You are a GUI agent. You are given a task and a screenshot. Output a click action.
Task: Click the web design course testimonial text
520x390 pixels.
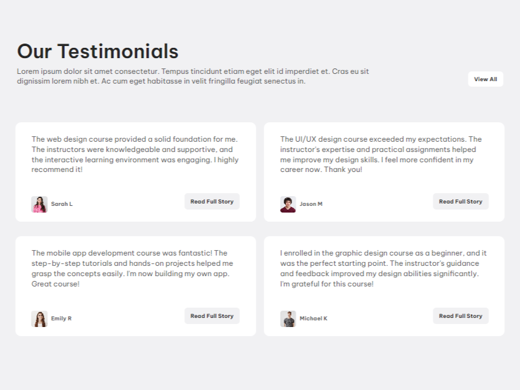(x=135, y=154)
